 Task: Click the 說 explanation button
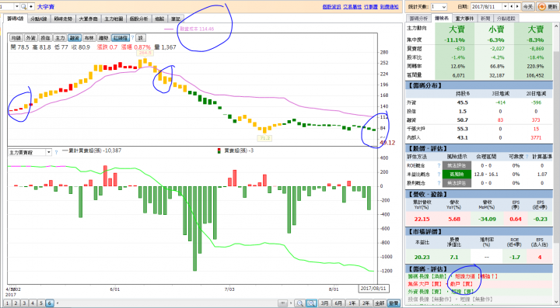point(141,38)
